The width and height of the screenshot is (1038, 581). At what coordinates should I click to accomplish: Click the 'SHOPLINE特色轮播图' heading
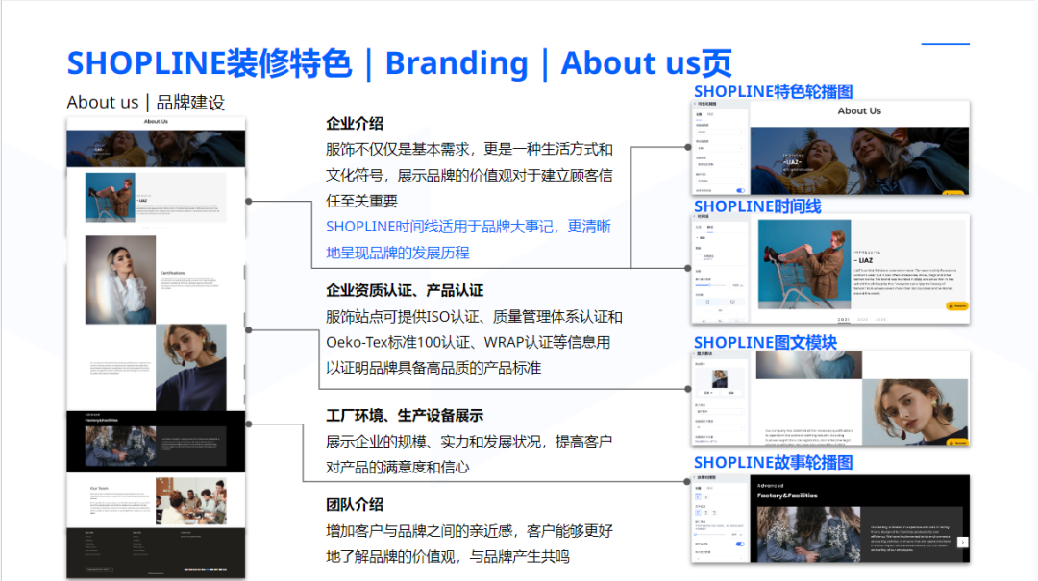(773, 91)
